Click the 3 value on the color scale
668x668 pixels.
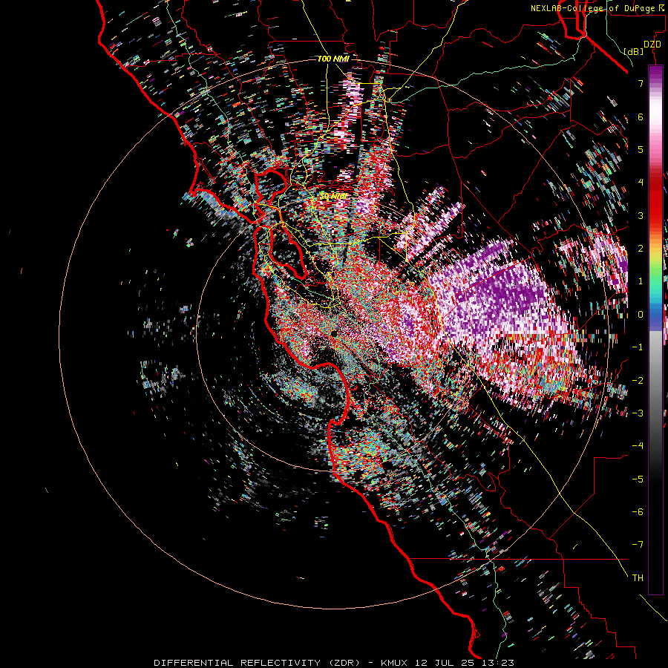tap(641, 215)
